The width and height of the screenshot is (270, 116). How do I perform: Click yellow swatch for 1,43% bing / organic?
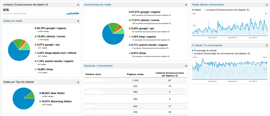pyautogui.click(x=130, y=37)
